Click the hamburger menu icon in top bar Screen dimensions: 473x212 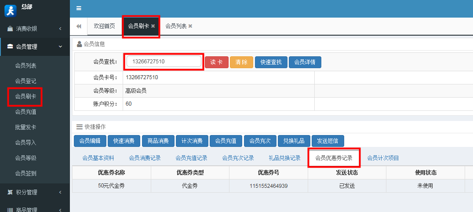point(79,8)
